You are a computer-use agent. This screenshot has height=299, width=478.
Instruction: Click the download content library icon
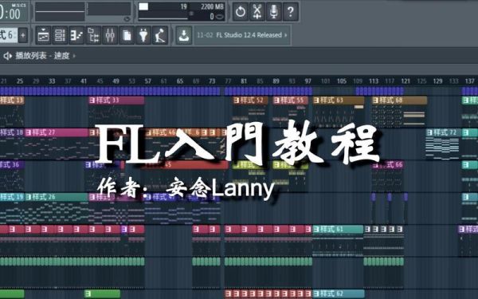click(184, 35)
